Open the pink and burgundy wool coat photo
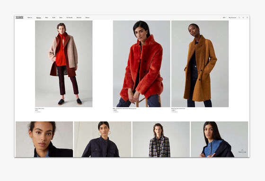The height and width of the screenshot is (181, 265). [x=64, y=64]
